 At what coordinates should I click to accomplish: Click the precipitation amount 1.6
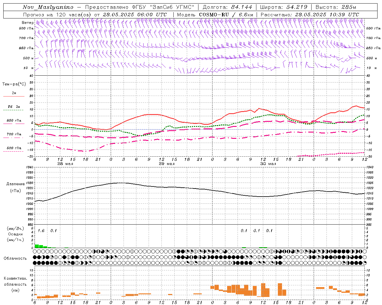click(x=41, y=231)
